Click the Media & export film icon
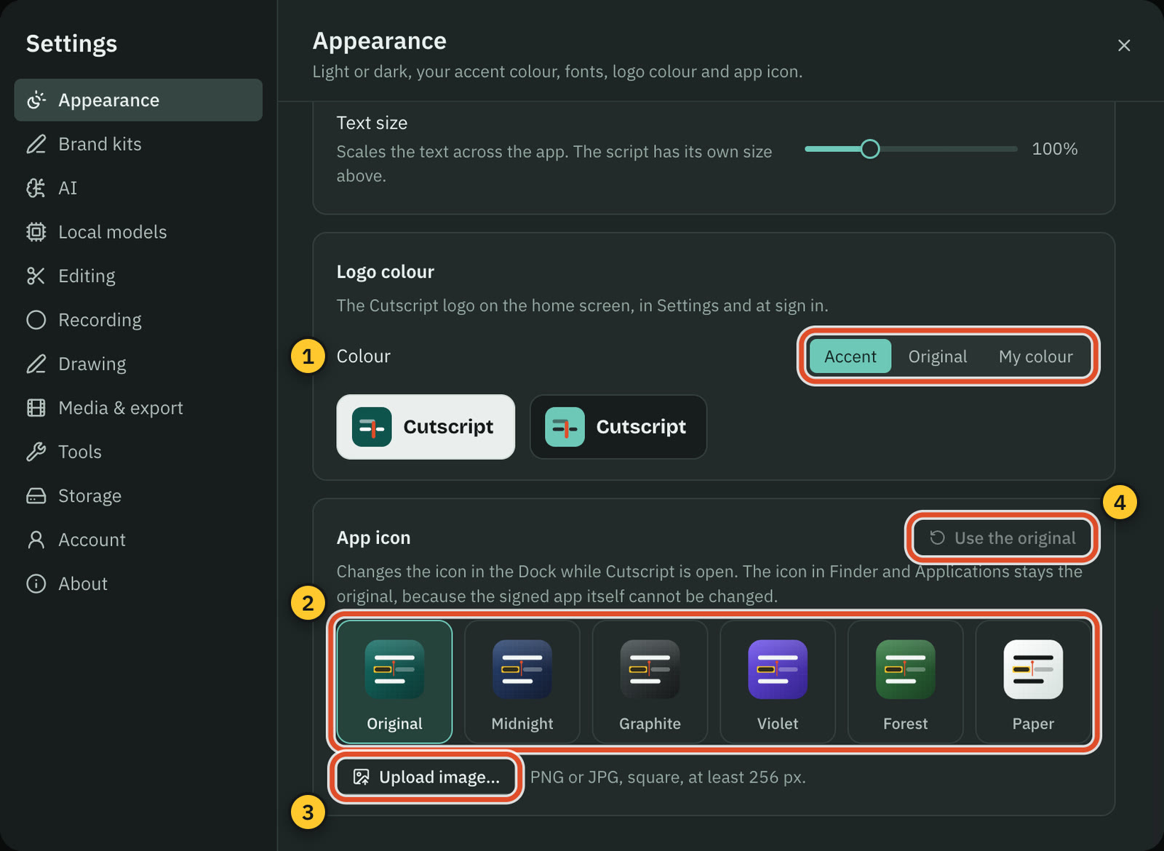 tap(36, 408)
